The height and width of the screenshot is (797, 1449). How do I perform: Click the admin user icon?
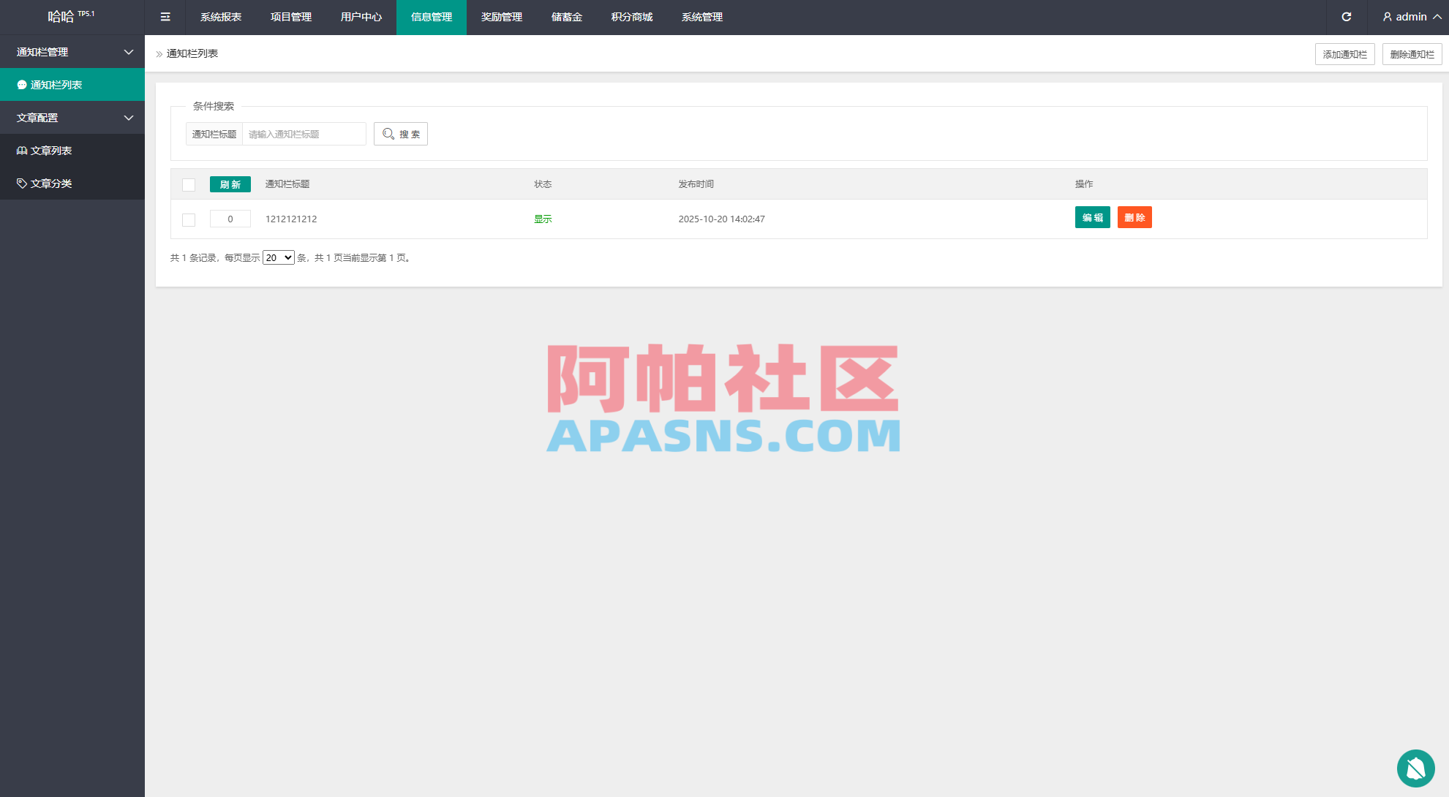tap(1387, 17)
